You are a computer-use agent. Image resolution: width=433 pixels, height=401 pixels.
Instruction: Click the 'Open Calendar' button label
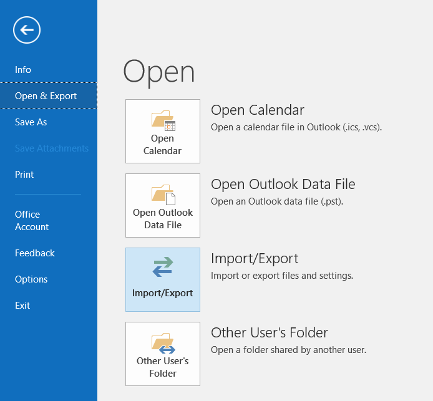coord(162,145)
